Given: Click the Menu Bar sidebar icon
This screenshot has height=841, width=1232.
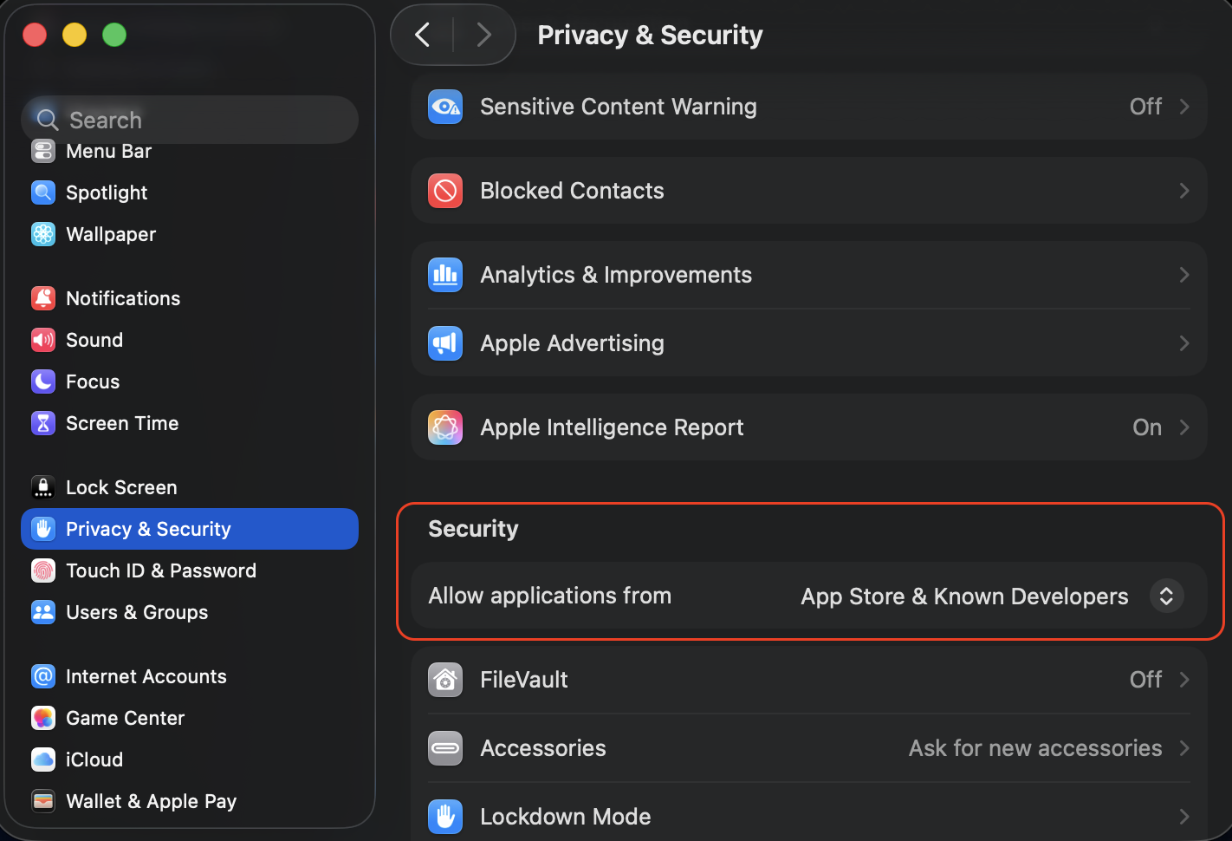Looking at the screenshot, I should point(43,151).
